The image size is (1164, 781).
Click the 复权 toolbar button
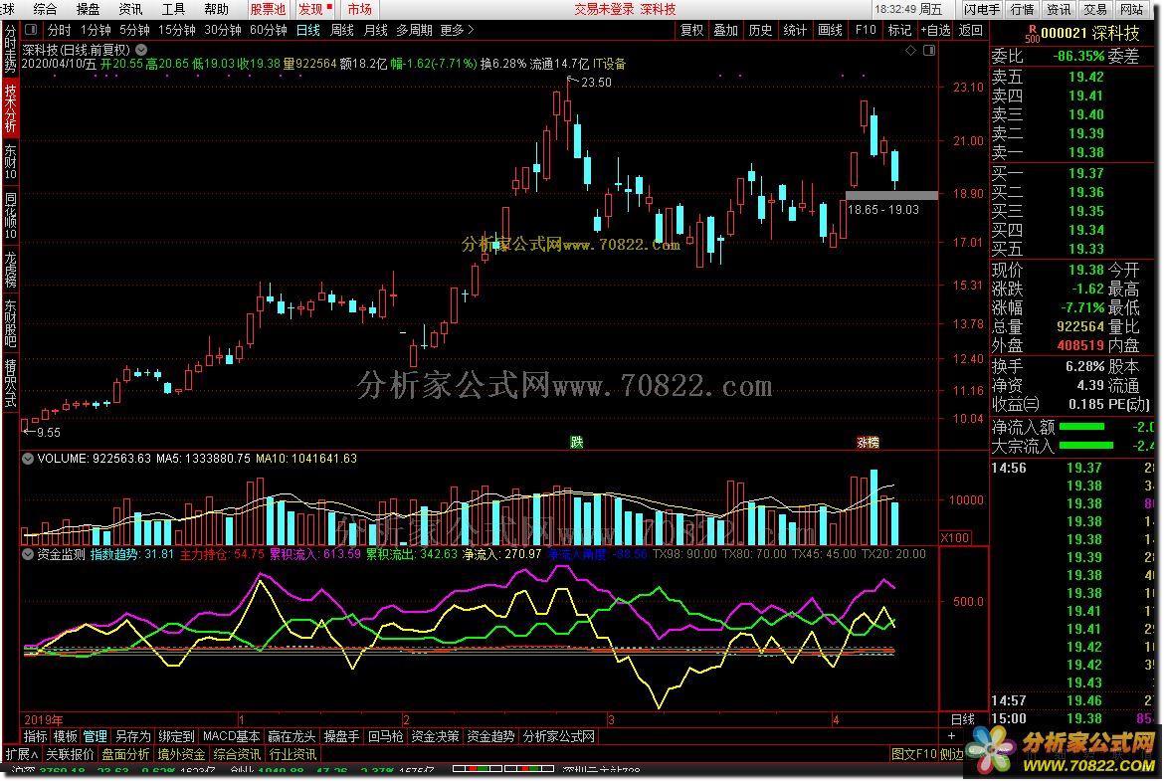tap(691, 30)
